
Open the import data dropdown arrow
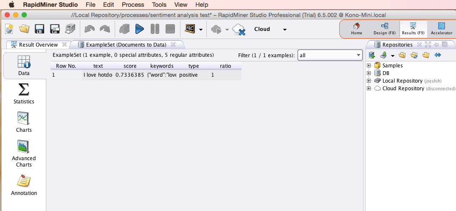[x=393, y=56]
